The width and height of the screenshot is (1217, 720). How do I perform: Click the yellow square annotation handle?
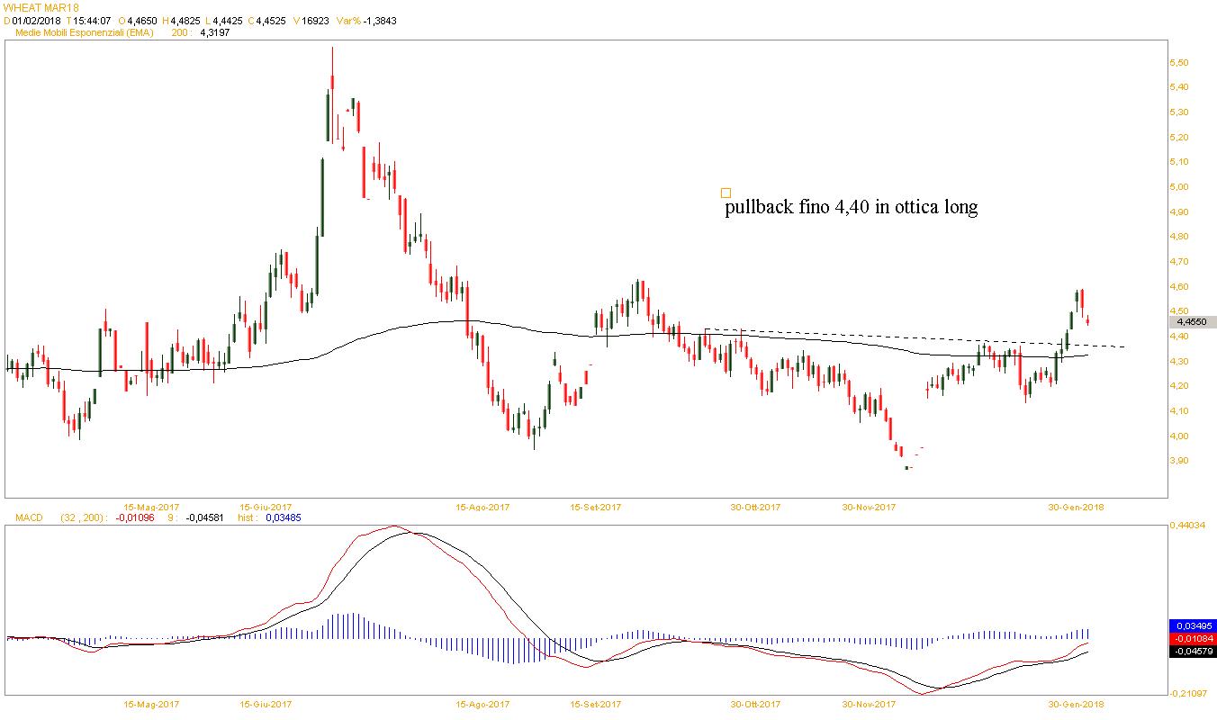pyautogui.click(x=726, y=193)
